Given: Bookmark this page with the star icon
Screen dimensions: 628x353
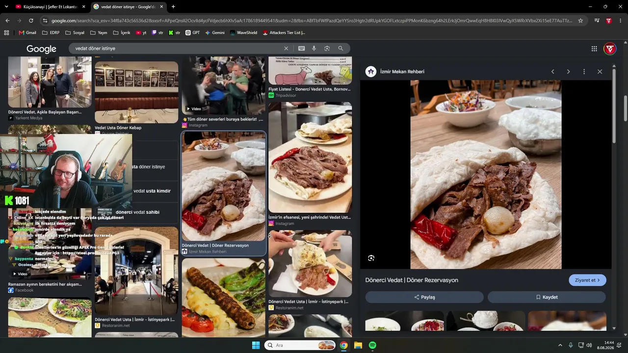Looking at the screenshot, I should [580, 21].
